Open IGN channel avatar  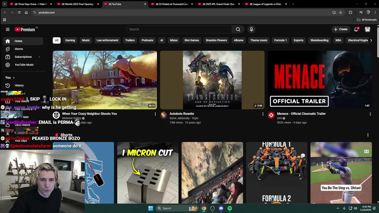pyautogui.click(x=271, y=115)
